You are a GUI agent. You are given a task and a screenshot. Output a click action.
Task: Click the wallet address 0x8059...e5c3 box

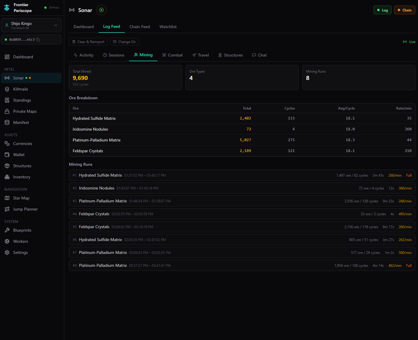click(31, 40)
